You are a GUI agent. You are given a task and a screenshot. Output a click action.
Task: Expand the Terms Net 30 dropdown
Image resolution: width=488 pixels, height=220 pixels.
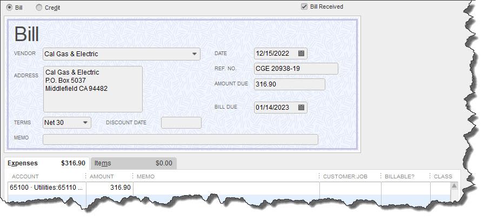coord(85,123)
